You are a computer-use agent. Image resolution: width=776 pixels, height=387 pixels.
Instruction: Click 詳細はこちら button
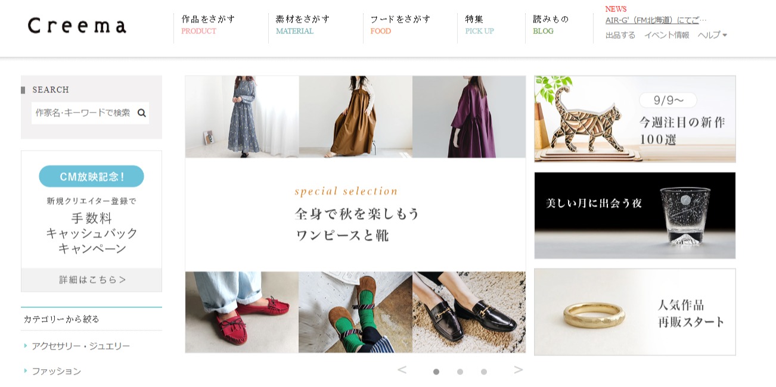pos(92,280)
